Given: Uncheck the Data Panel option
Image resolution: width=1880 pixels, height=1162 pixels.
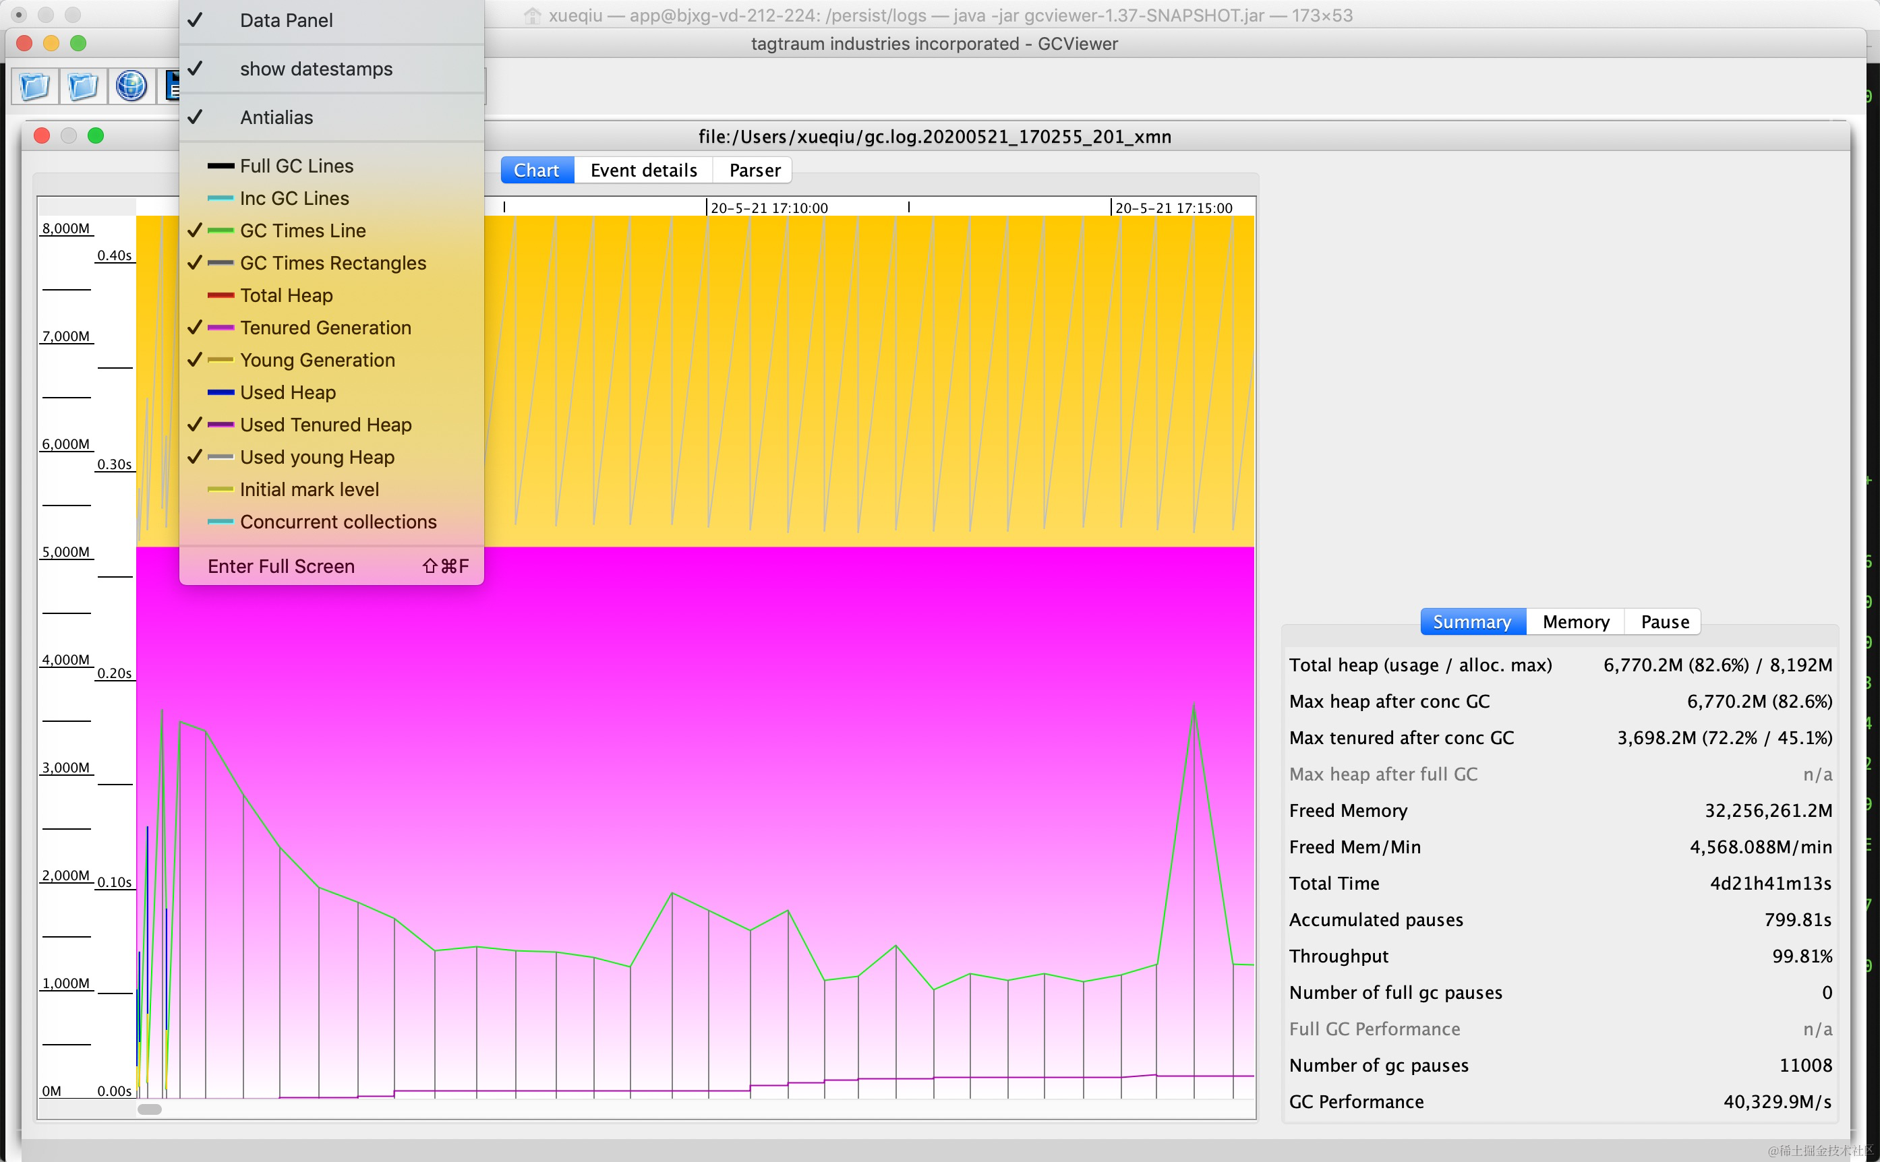Looking at the screenshot, I should 286,21.
